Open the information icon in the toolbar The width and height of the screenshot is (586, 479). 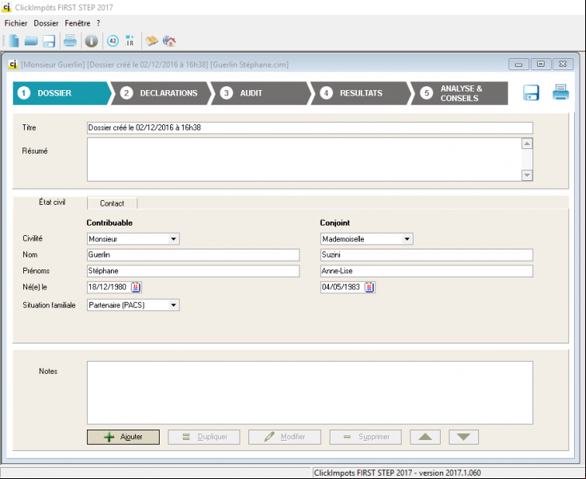click(x=91, y=41)
